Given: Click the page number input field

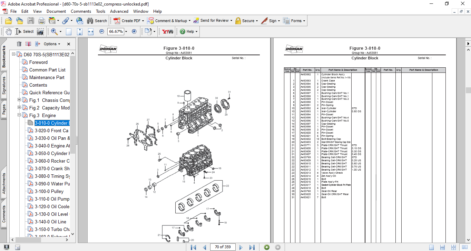Looking at the screenshot, I should [x=223, y=247].
